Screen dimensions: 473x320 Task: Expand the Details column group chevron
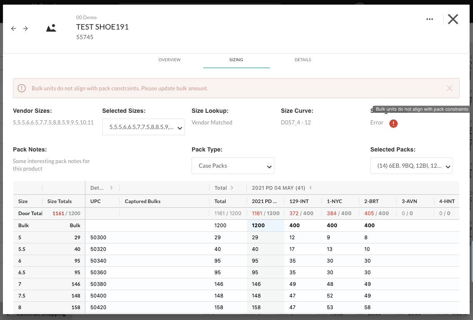pos(111,188)
